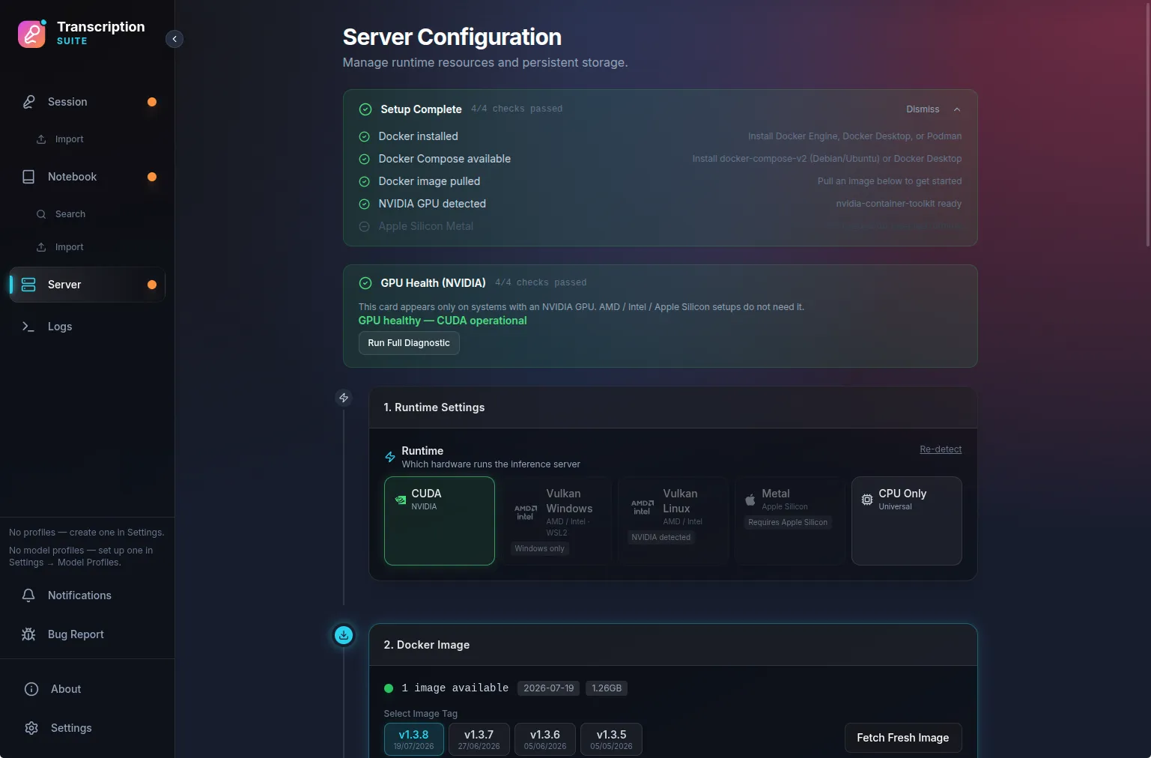Click the 2026-07-19 date badge

[x=549, y=688]
